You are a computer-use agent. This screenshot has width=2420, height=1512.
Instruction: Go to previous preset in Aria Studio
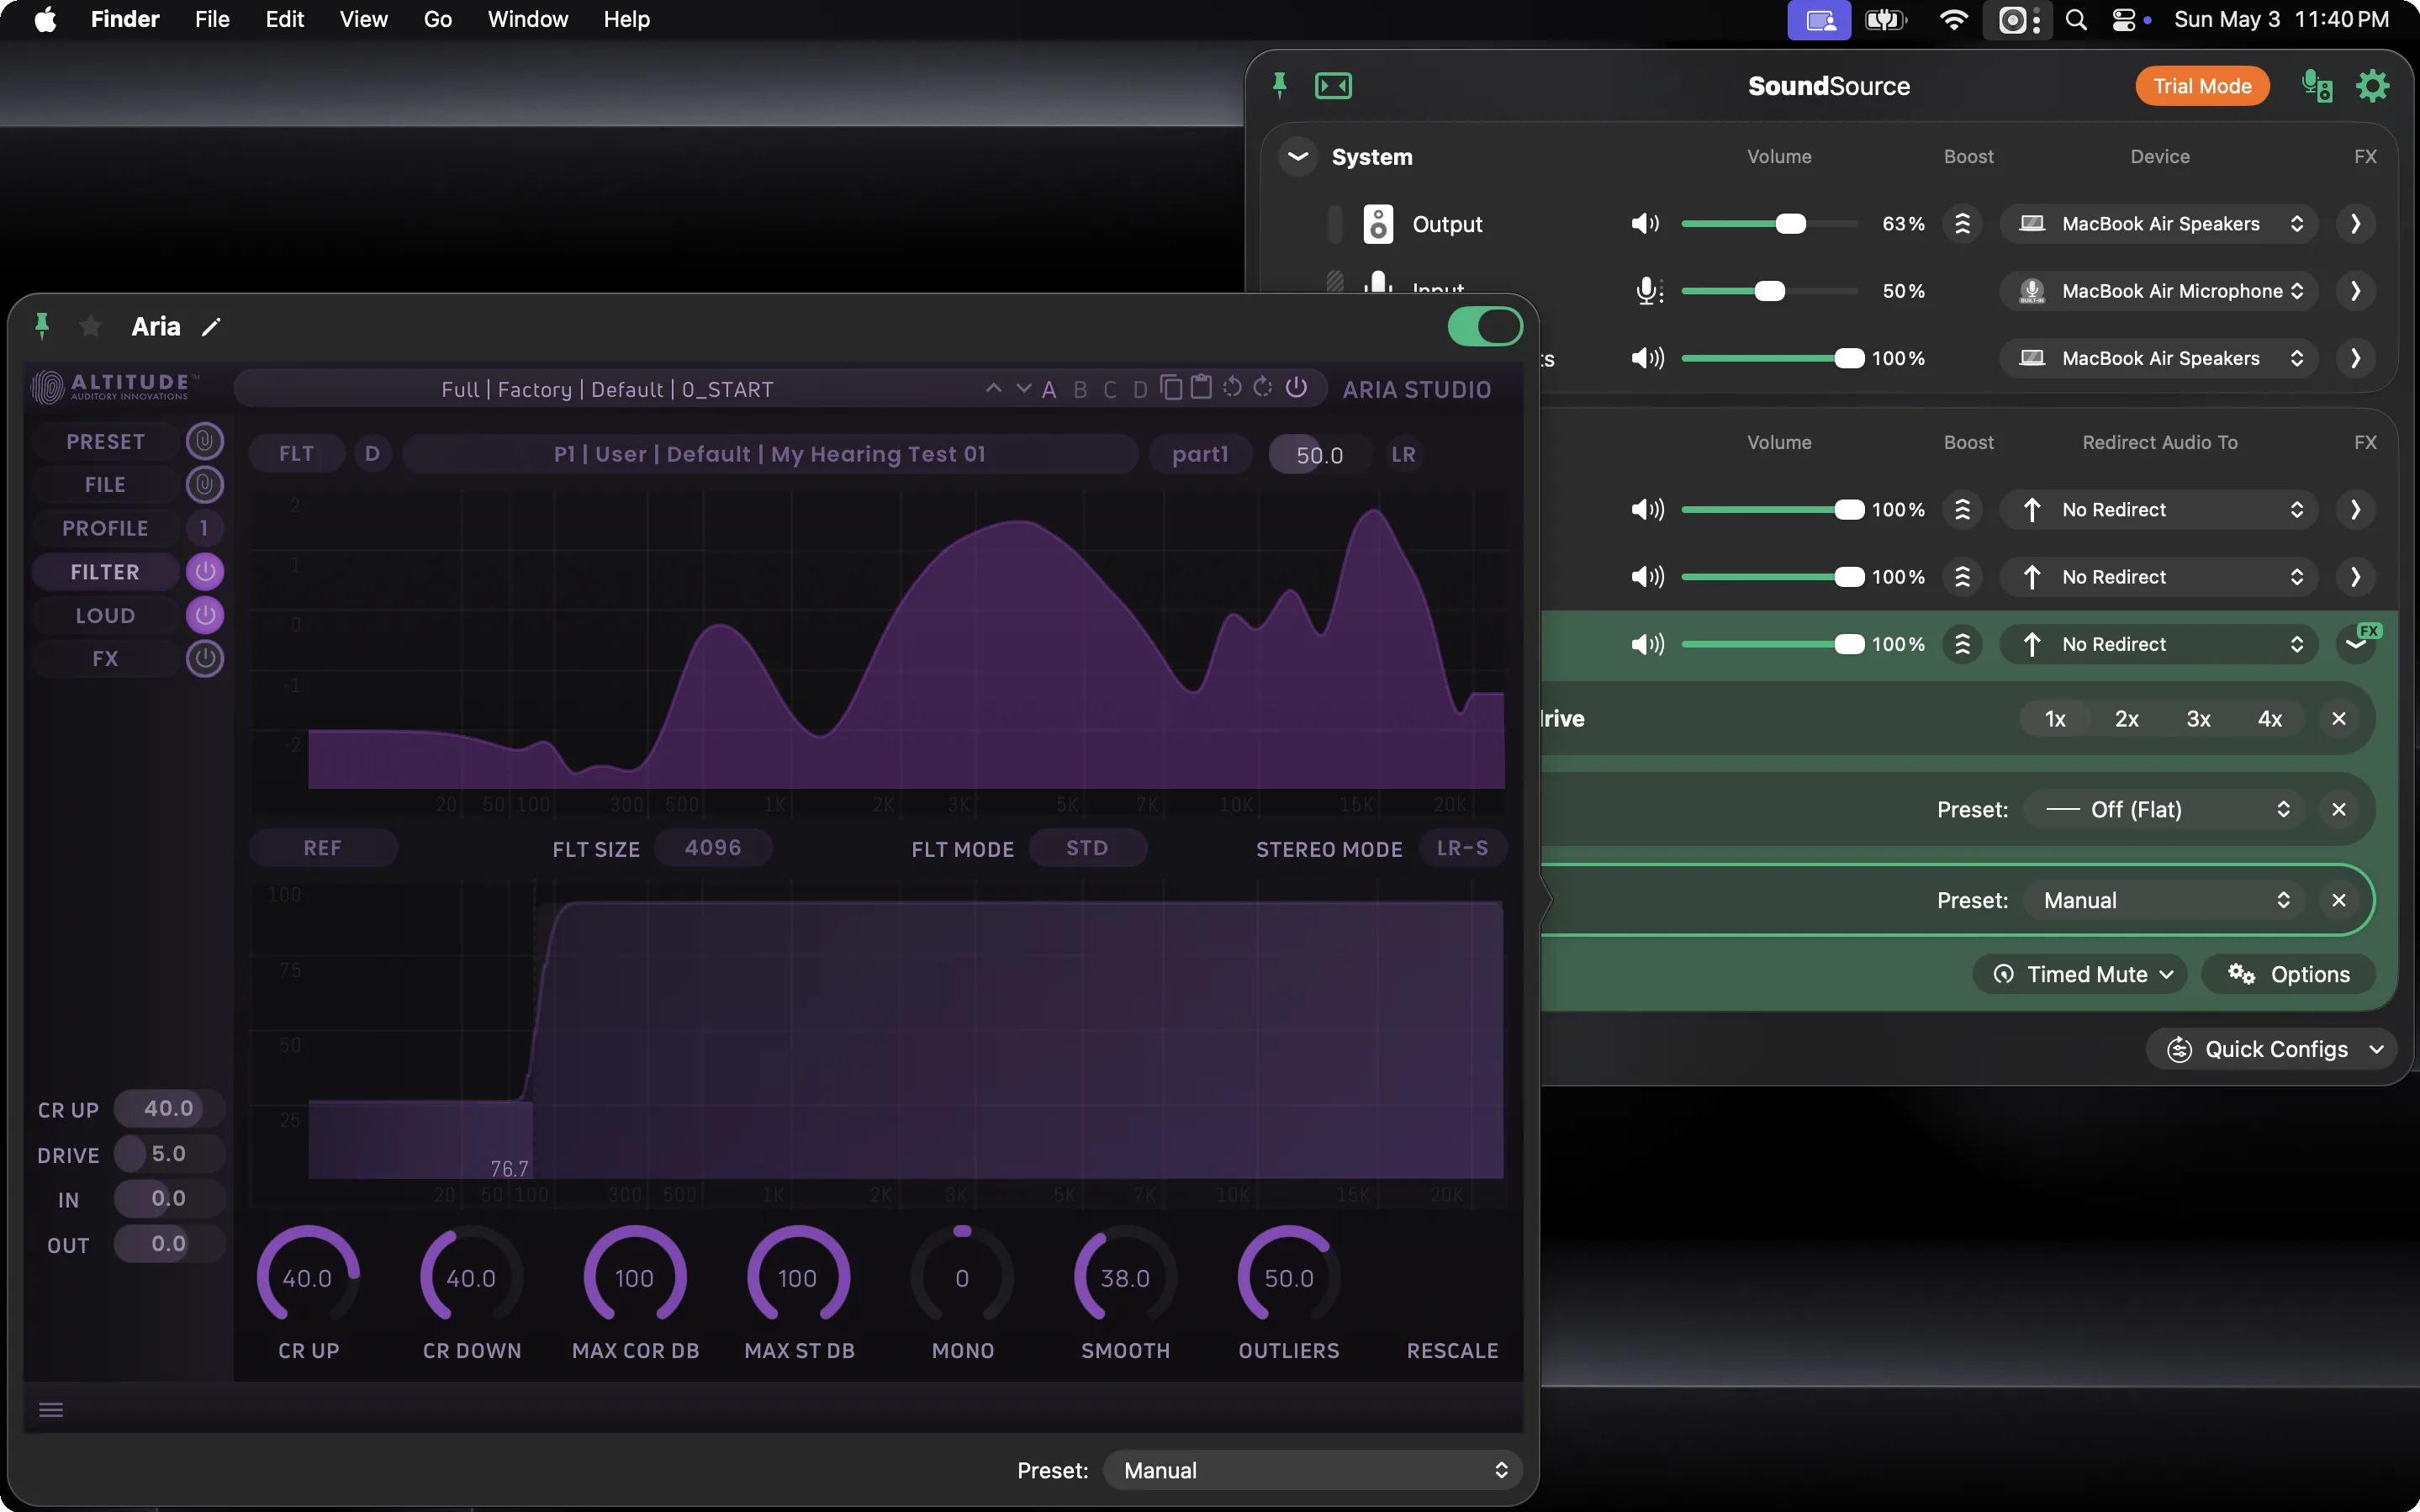point(992,388)
